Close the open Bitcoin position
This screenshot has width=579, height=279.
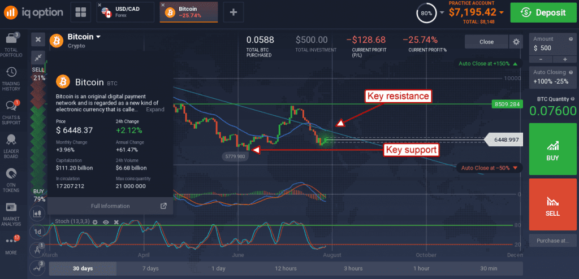[486, 42]
